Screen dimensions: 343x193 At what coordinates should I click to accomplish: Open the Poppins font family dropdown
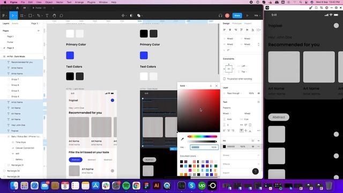(x=227, y=108)
